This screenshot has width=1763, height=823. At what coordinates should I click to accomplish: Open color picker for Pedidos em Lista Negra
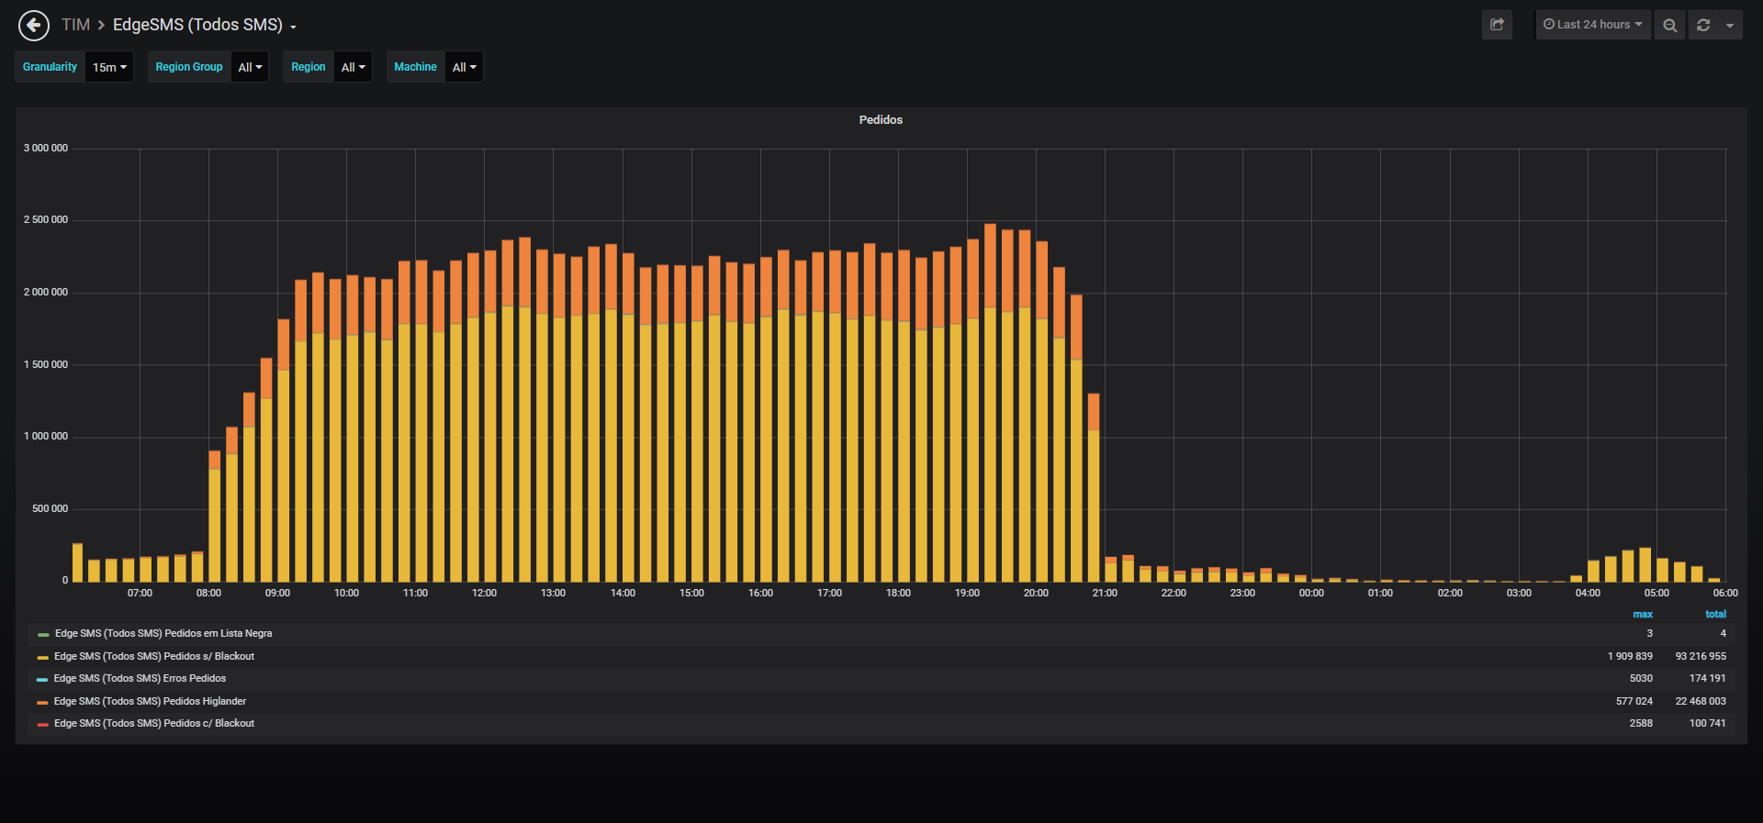[x=43, y=634]
